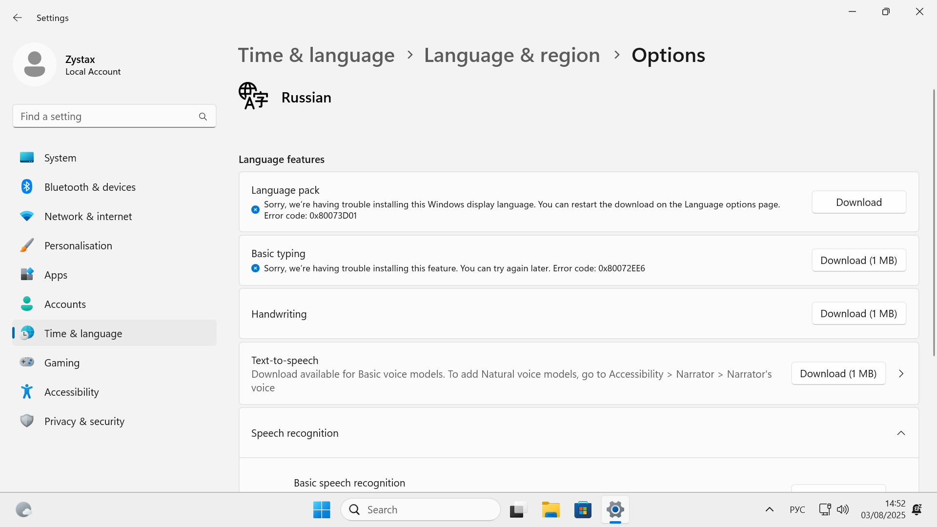This screenshot has width=937, height=527.
Task: Download the Russian language pack
Action: click(858, 202)
